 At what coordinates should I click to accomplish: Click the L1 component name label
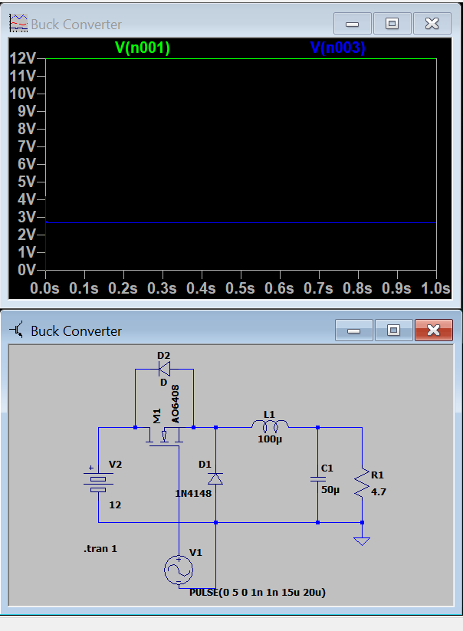[x=269, y=415]
